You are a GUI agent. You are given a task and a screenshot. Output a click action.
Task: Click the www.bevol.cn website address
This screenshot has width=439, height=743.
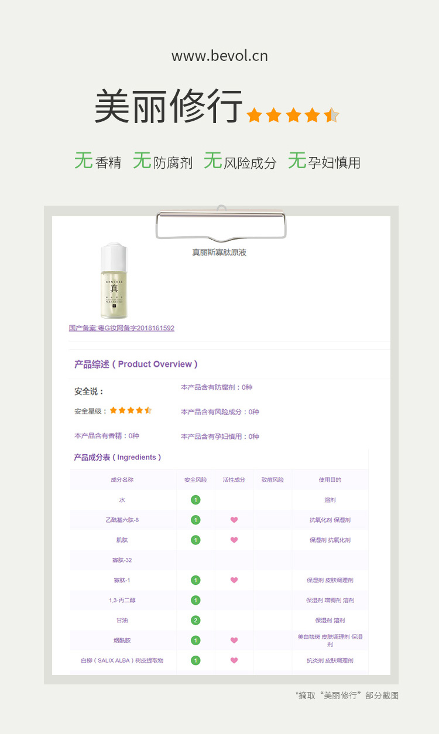(220, 56)
